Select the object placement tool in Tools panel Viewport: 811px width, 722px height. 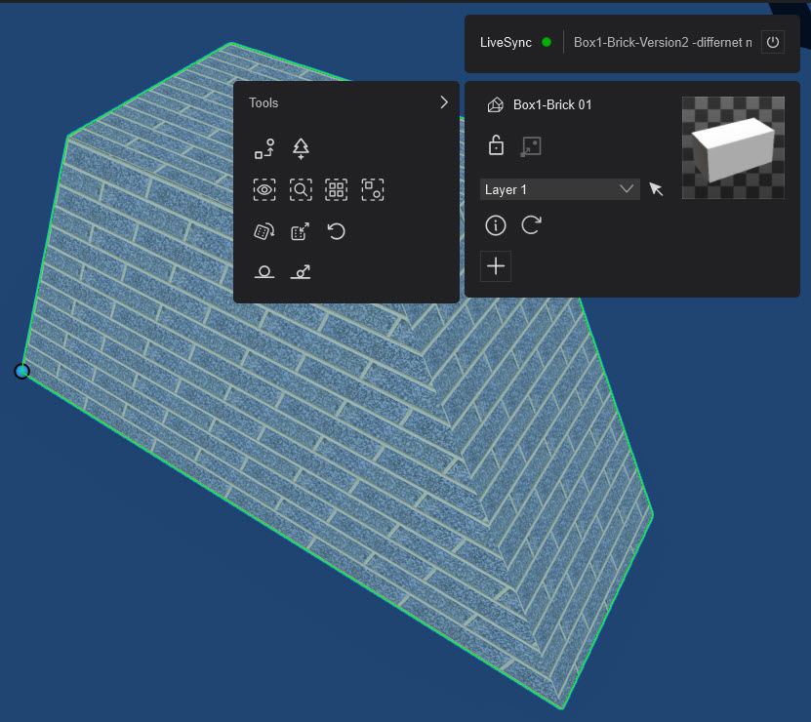coord(264,148)
